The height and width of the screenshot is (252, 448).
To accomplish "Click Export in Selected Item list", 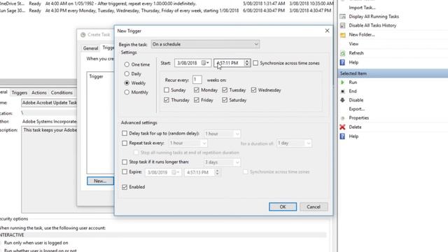I will pyautogui.click(x=356, y=109).
